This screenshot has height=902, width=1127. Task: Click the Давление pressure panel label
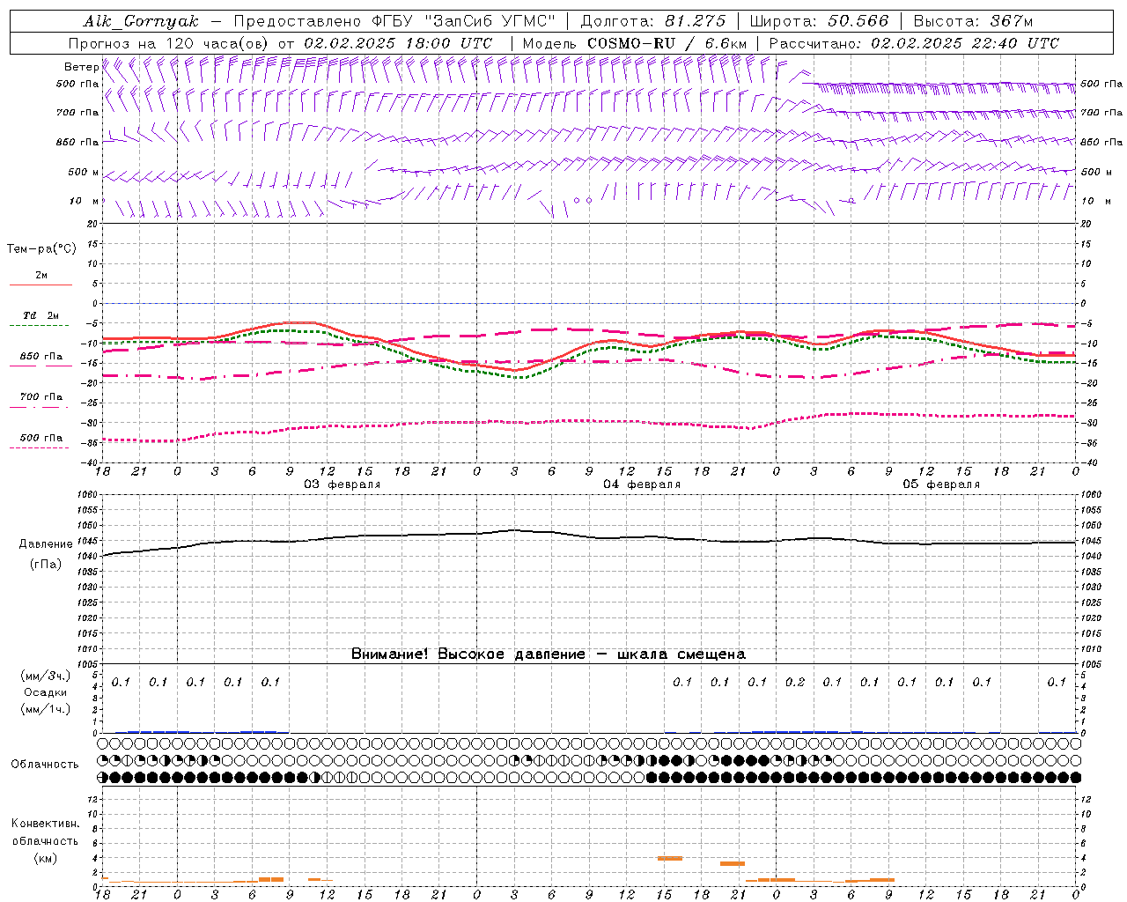(x=46, y=544)
